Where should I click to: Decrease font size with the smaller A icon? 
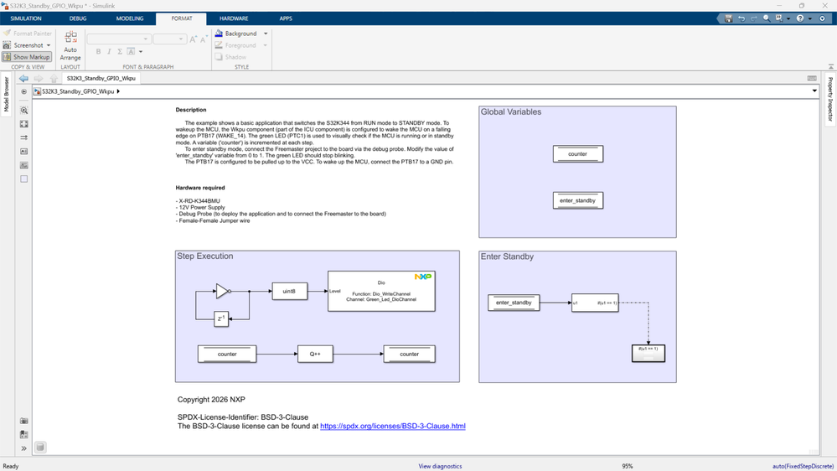tap(204, 39)
